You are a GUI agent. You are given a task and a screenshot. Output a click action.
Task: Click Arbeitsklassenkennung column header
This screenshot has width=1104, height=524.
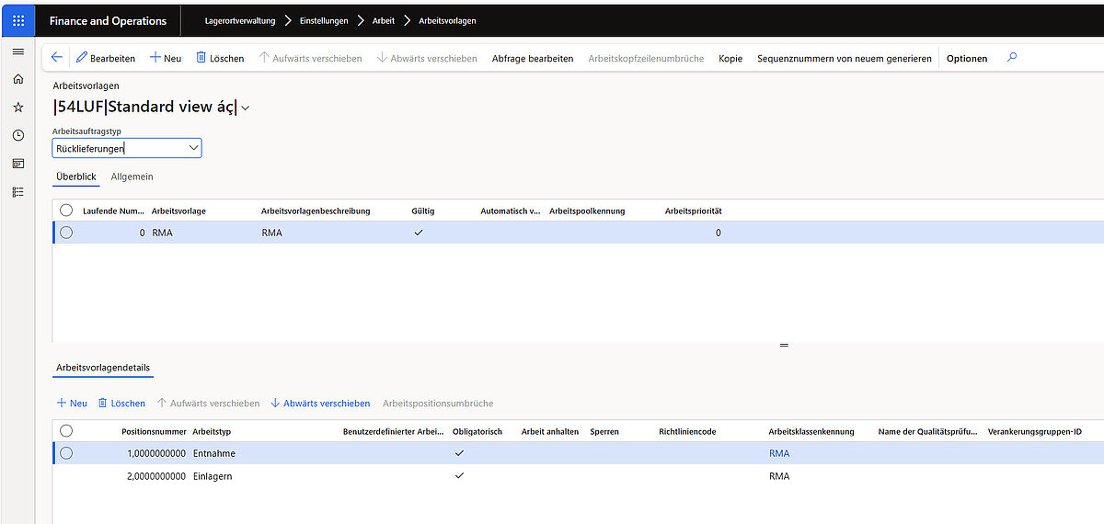point(811,431)
